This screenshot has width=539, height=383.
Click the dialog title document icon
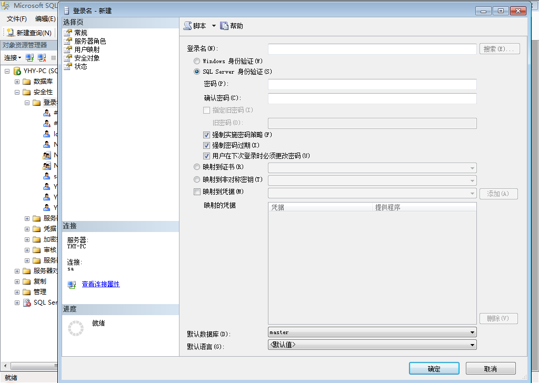tap(67, 11)
